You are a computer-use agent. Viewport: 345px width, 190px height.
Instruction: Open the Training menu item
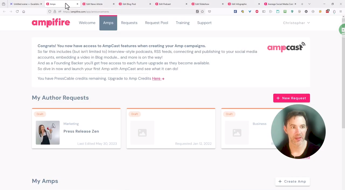[x=183, y=23]
